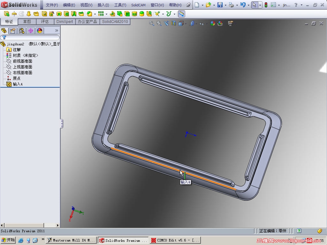
Task: Click the curvature spline icon in toolbar
Action: pos(168,14)
